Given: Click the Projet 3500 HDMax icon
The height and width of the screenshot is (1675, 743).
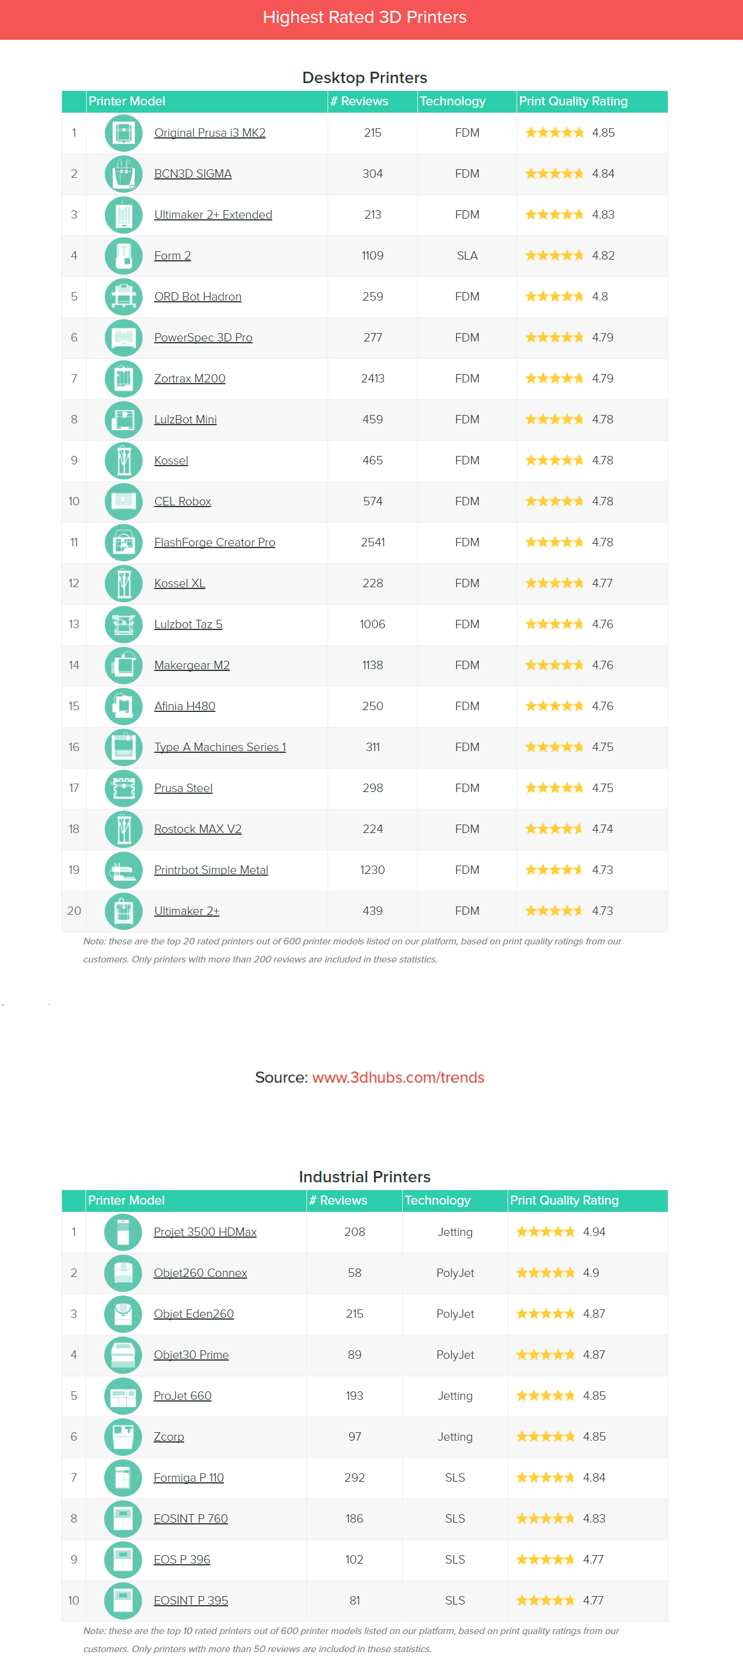Looking at the screenshot, I should click(x=123, y=1232).
